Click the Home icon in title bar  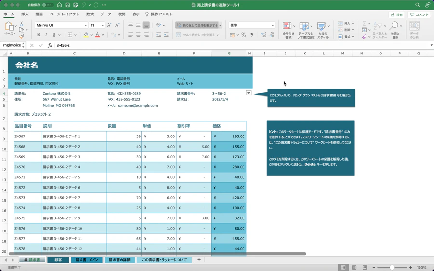click(x=59, y=5)
